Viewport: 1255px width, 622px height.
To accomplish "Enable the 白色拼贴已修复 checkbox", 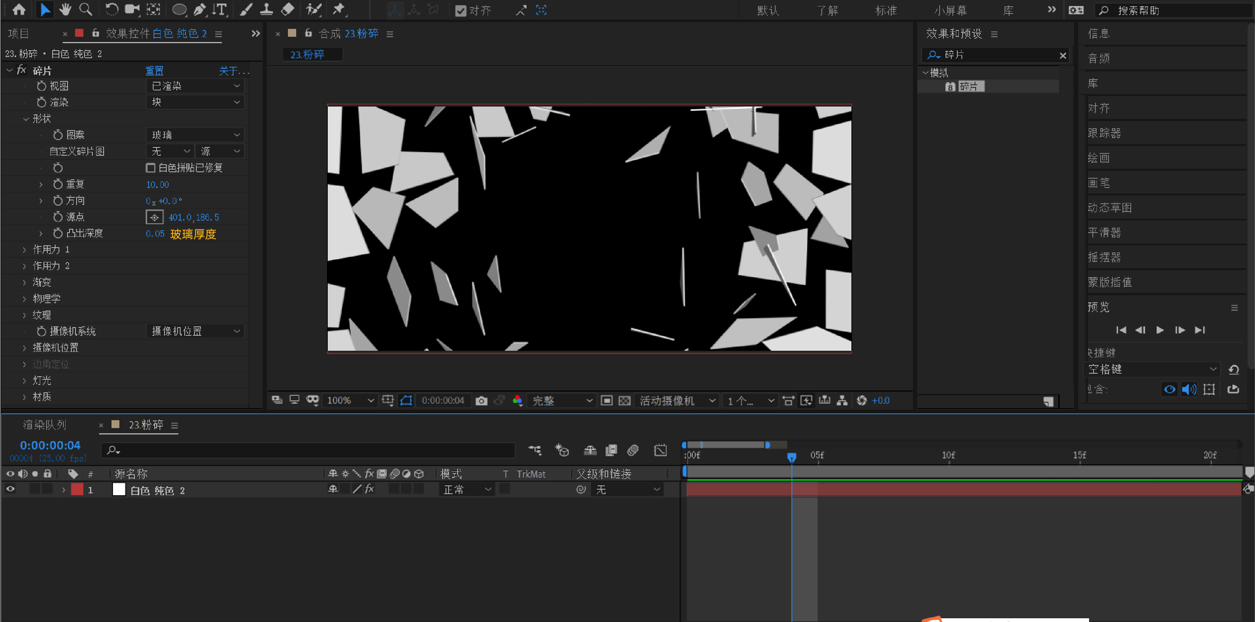I will 151,168.
